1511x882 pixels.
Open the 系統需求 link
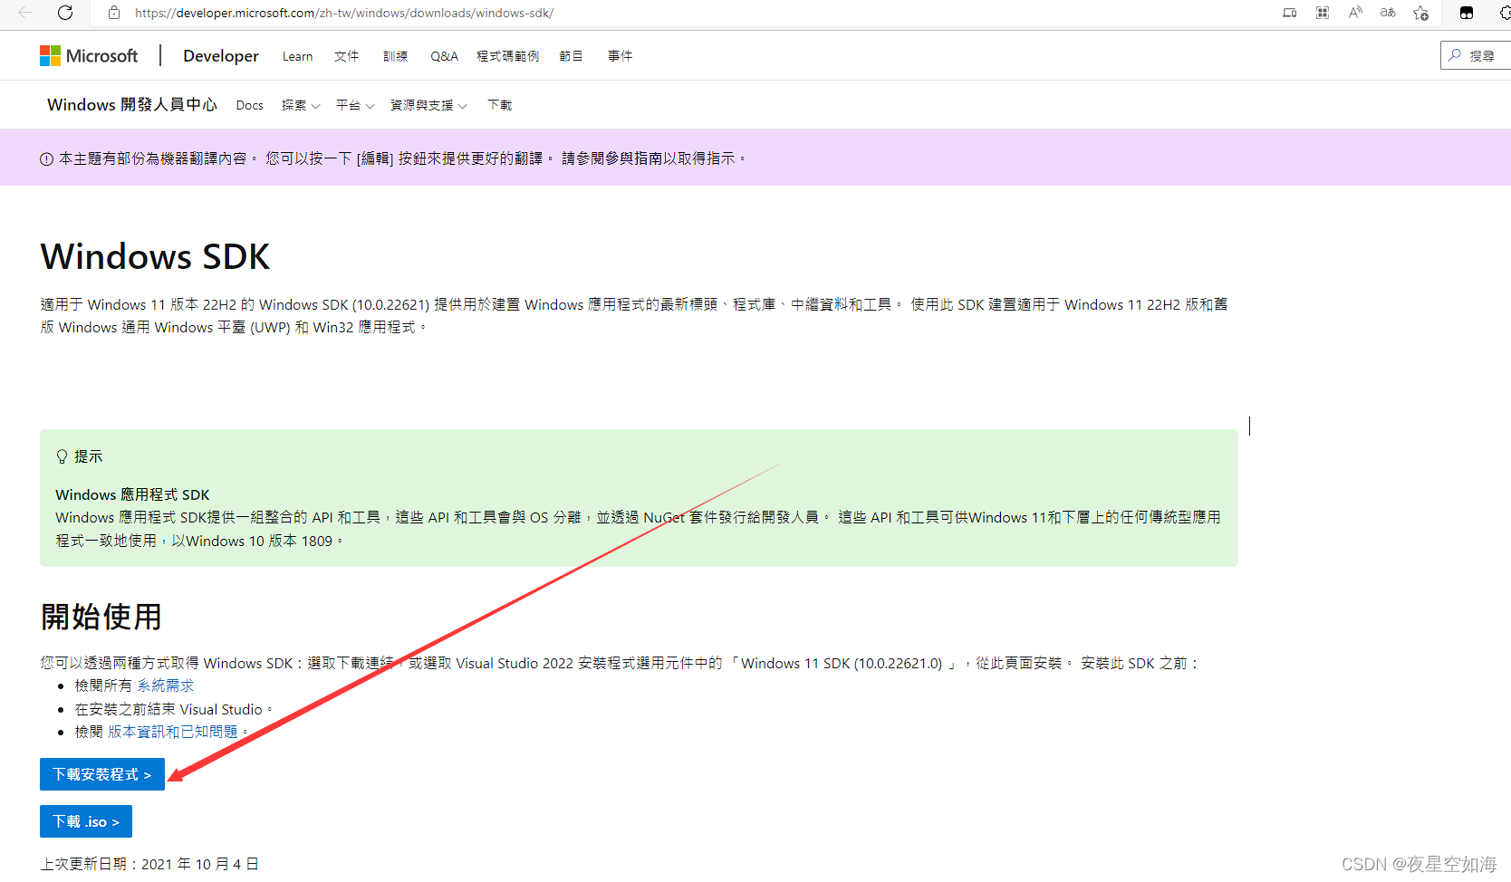(x=166, y=685)
